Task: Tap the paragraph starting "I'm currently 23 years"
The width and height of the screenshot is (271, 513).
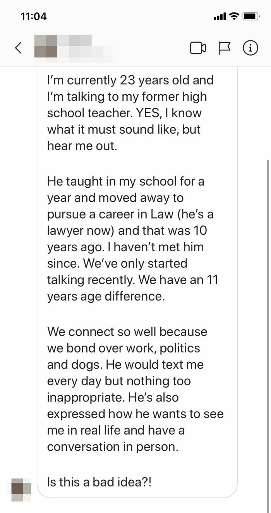Action: coord(130,113)
